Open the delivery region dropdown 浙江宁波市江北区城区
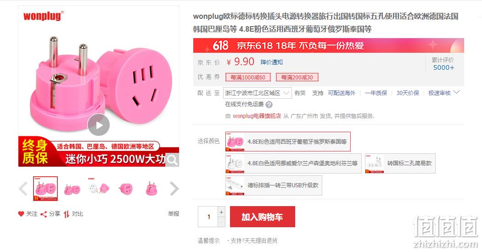The height and width of the screenshot is (252, 482). tap(257, 93)
